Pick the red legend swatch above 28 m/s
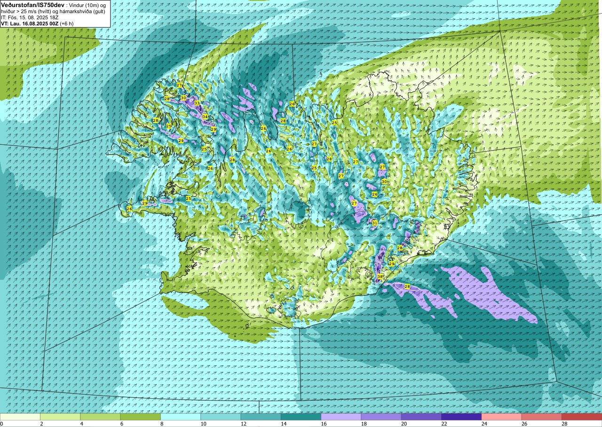 point(581,417)
